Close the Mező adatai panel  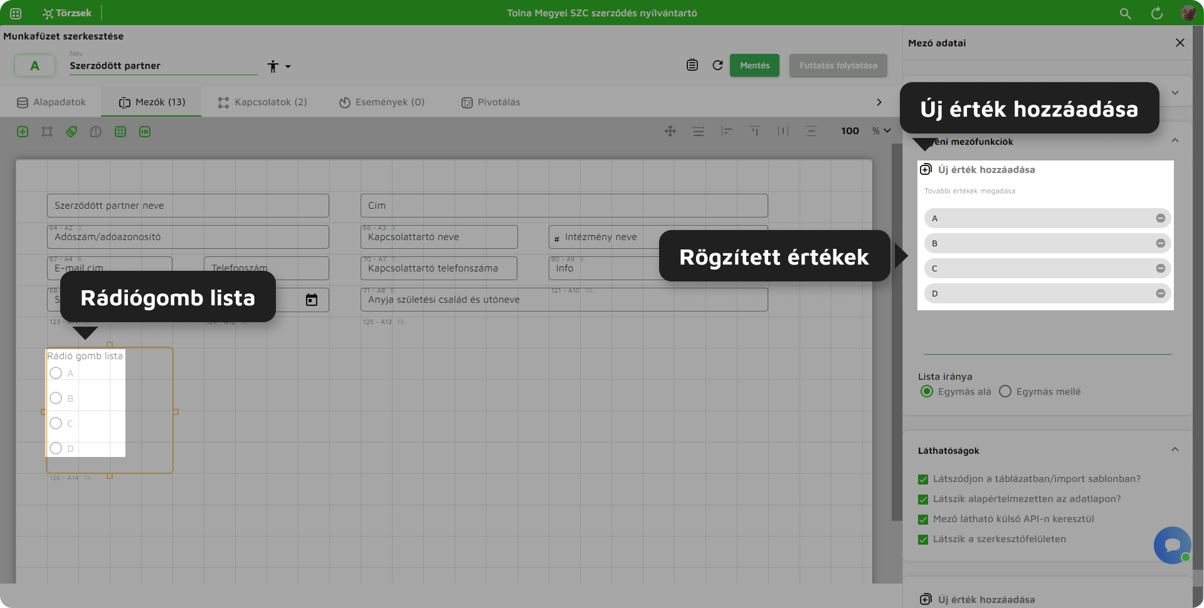(1180, 43)
